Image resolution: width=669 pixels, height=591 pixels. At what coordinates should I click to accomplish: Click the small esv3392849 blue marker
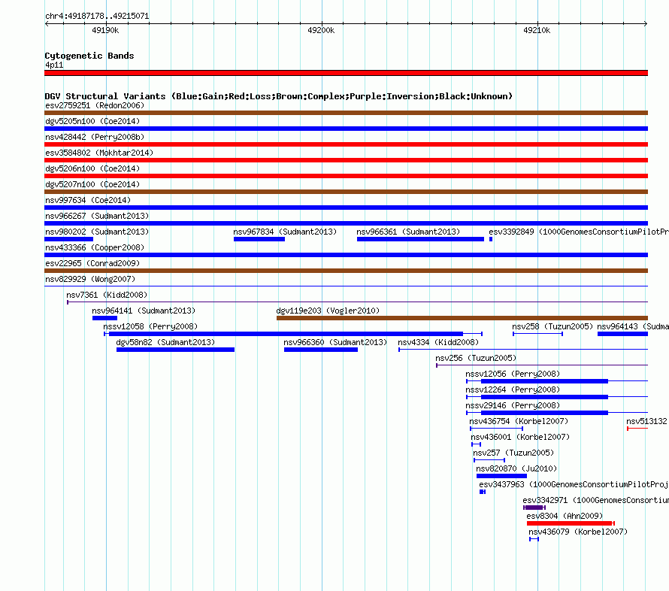(491, 239)
